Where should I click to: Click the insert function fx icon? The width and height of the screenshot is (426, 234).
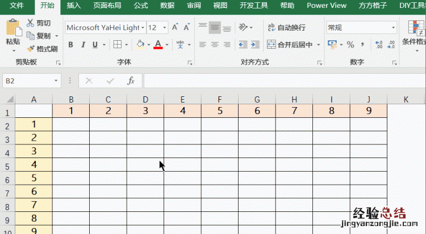pyautogui.click(x=131, y=81)
